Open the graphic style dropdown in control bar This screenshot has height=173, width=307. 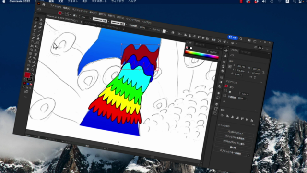(167, 32)
